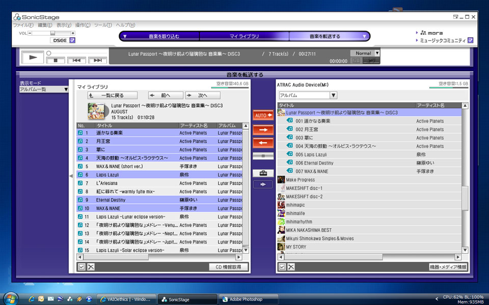Click the Windows Start orb
Image resolution: width=489 pixels, height=305 pixels.
11,299
